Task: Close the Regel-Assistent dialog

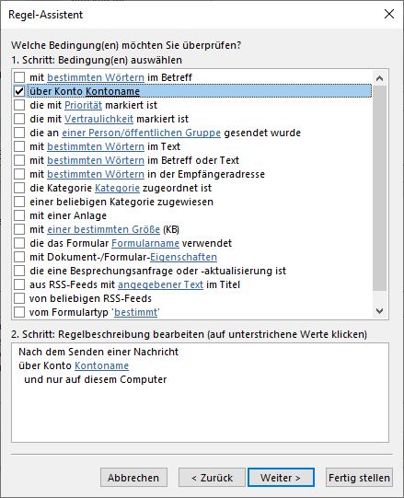Action: tap(389, 15)
